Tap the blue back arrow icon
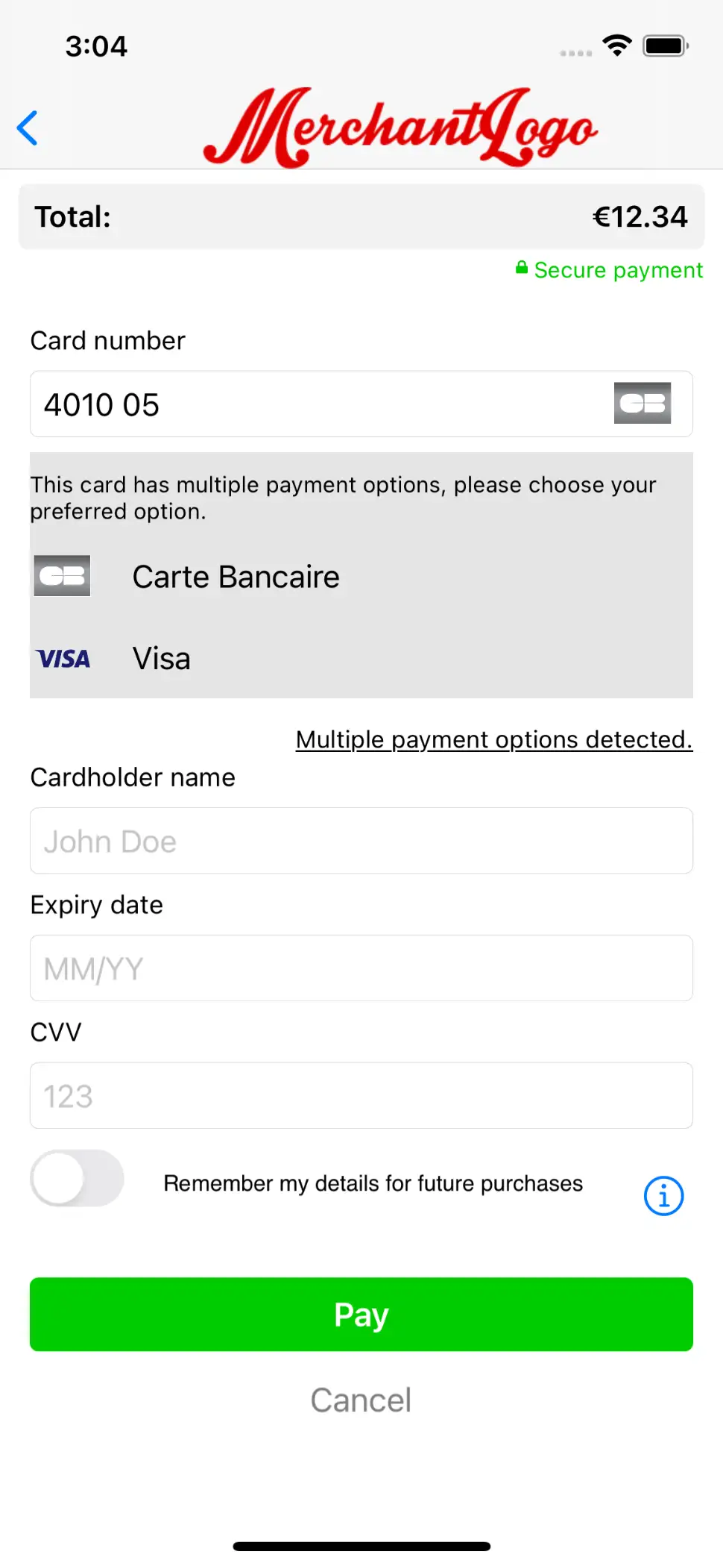This screenshot has height=1566, width=723. click(x=28, y=128)
